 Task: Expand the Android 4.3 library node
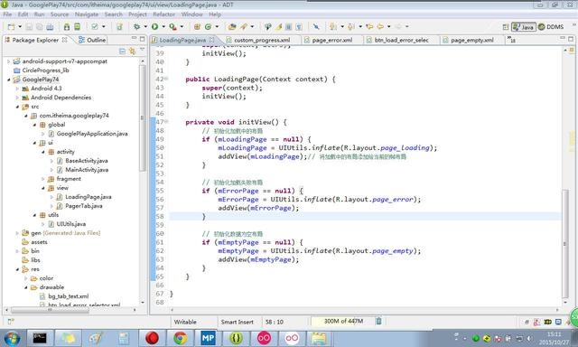pyautogui.click(x=17, y=89)
